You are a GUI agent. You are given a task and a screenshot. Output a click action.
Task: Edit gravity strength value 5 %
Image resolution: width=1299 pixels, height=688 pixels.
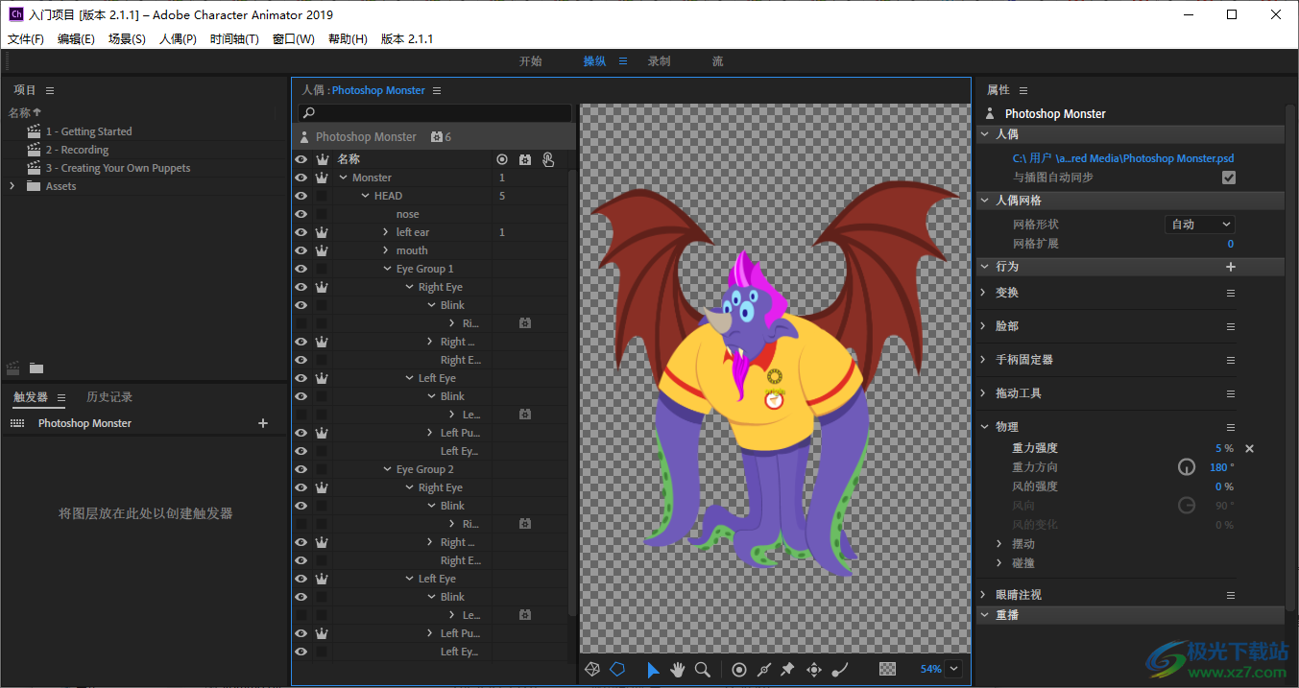[1224, 448]
